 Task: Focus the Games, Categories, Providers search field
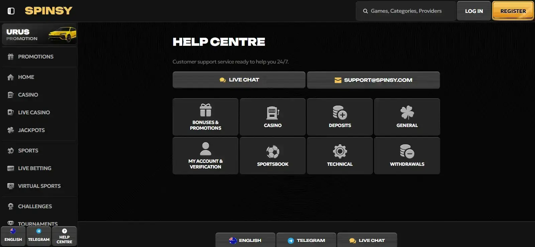click(406, 11)
